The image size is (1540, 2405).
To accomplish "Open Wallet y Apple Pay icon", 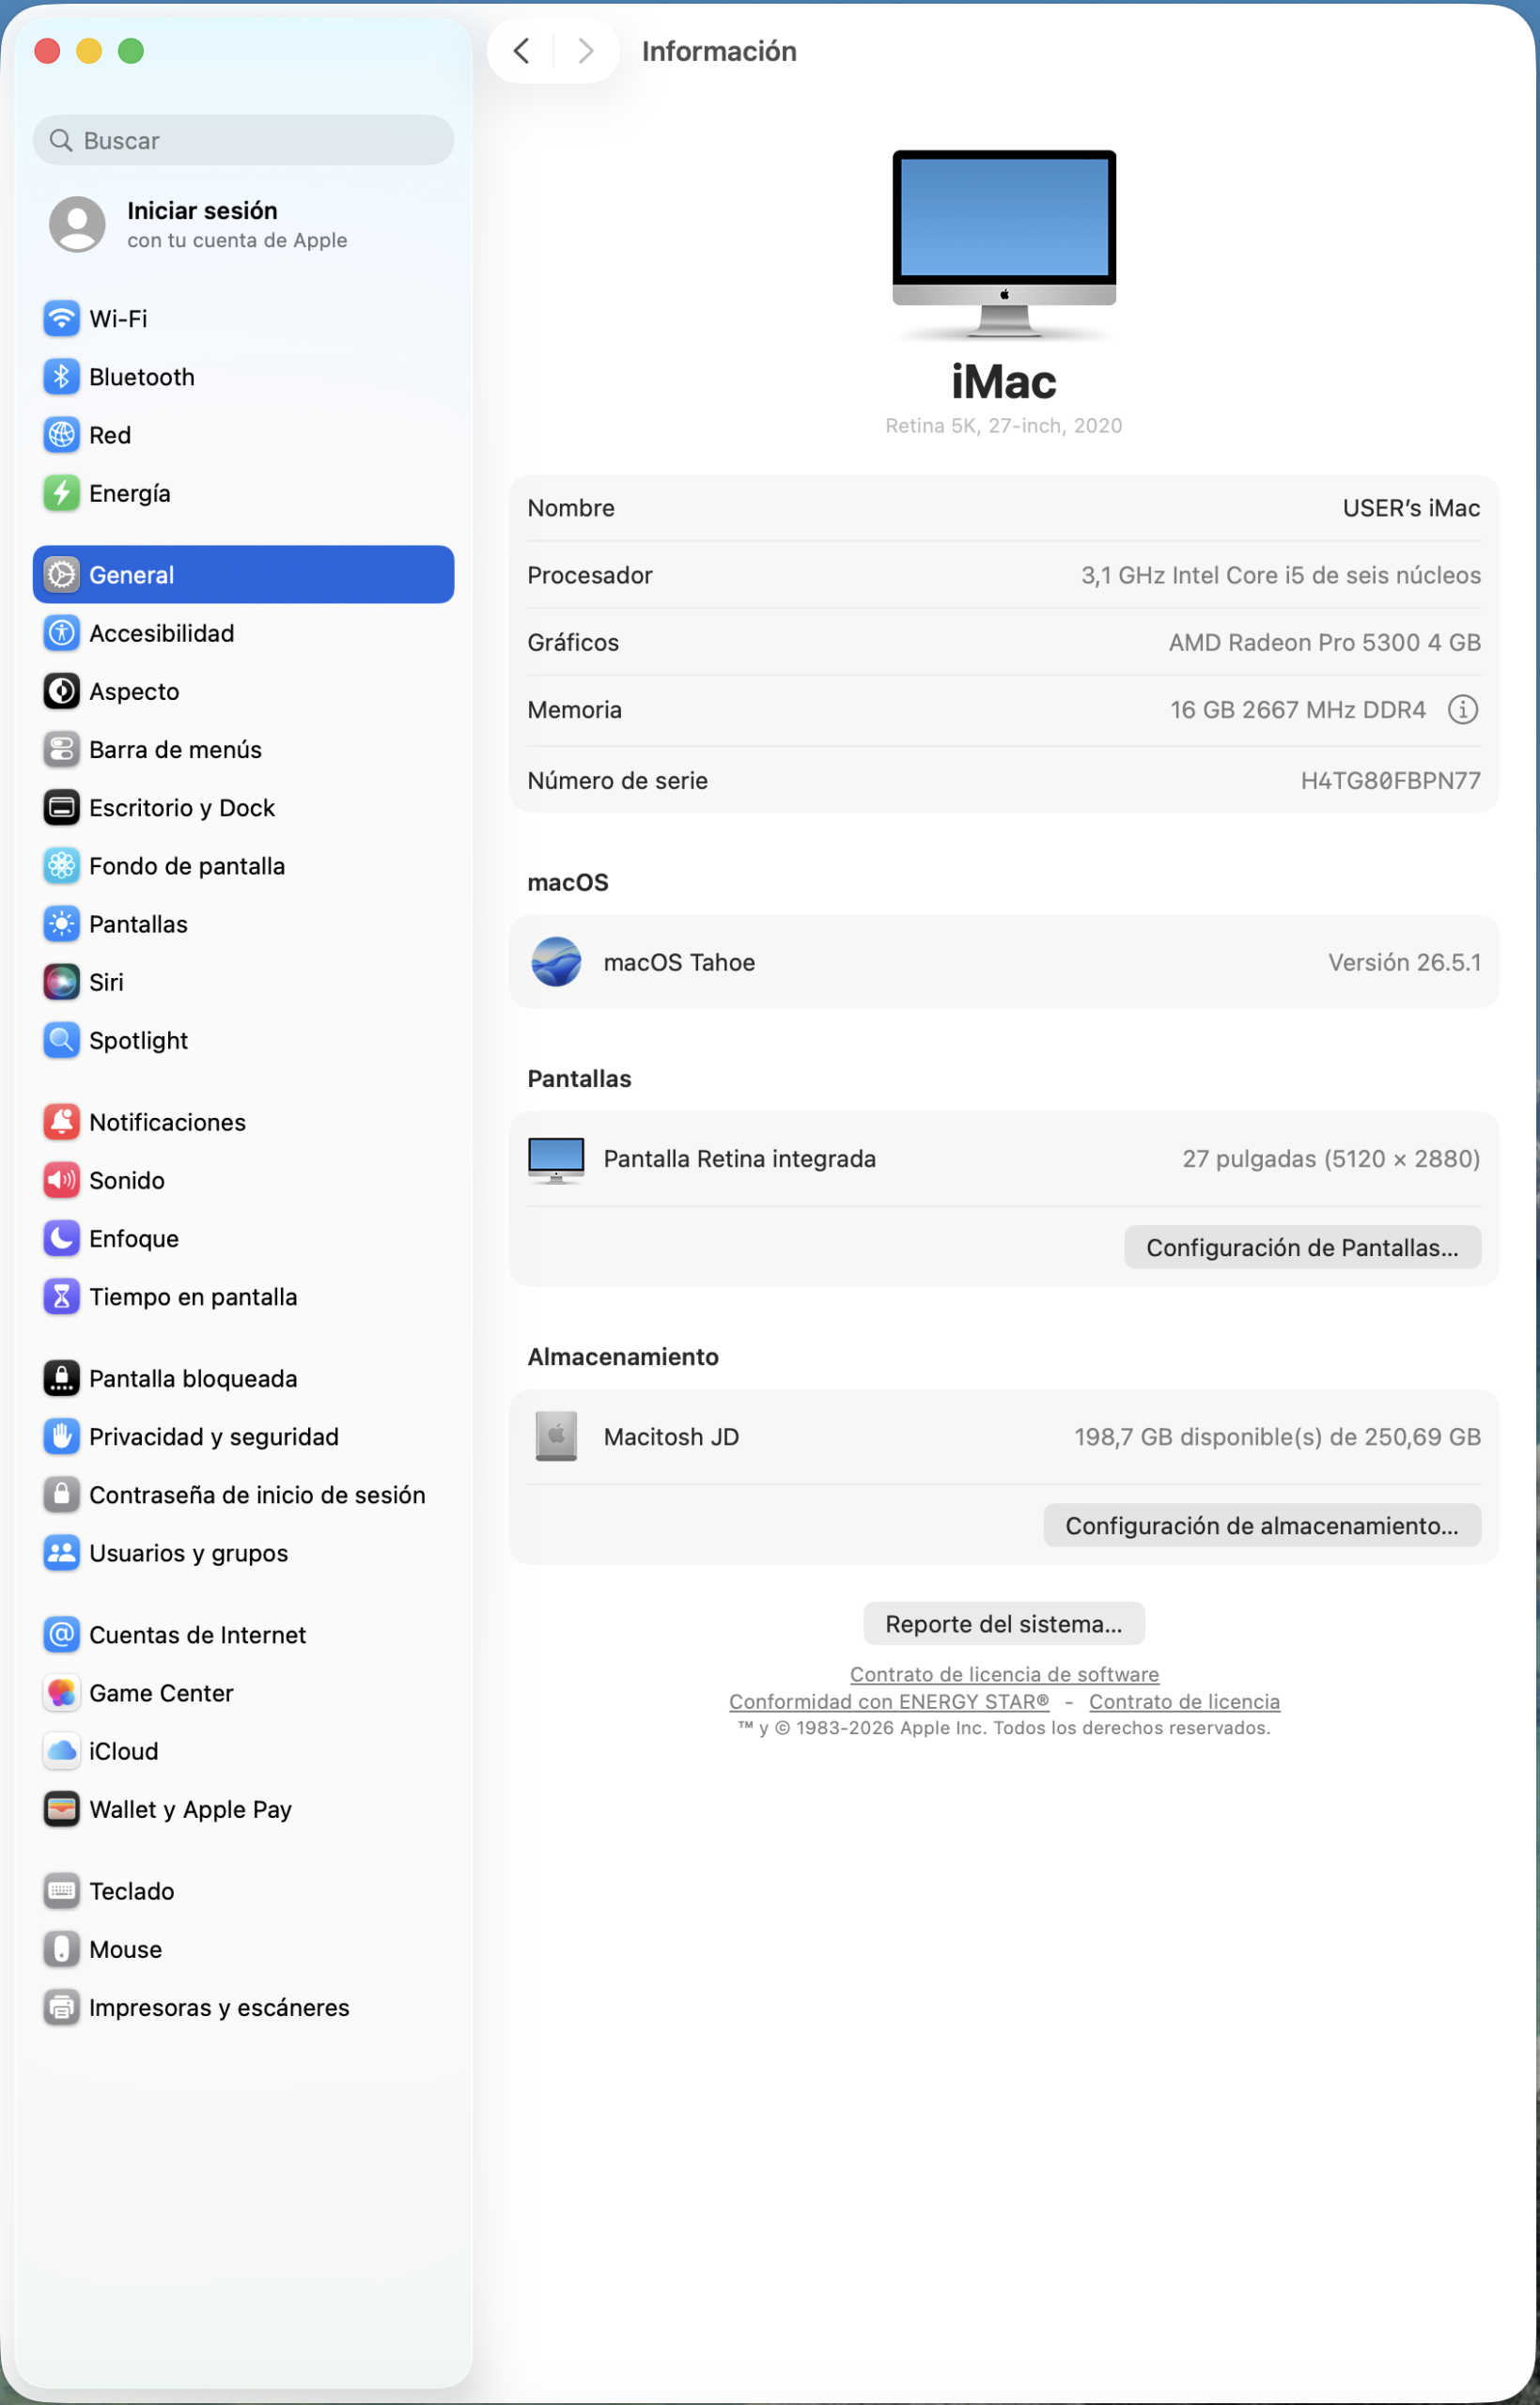I will 61,1808.
